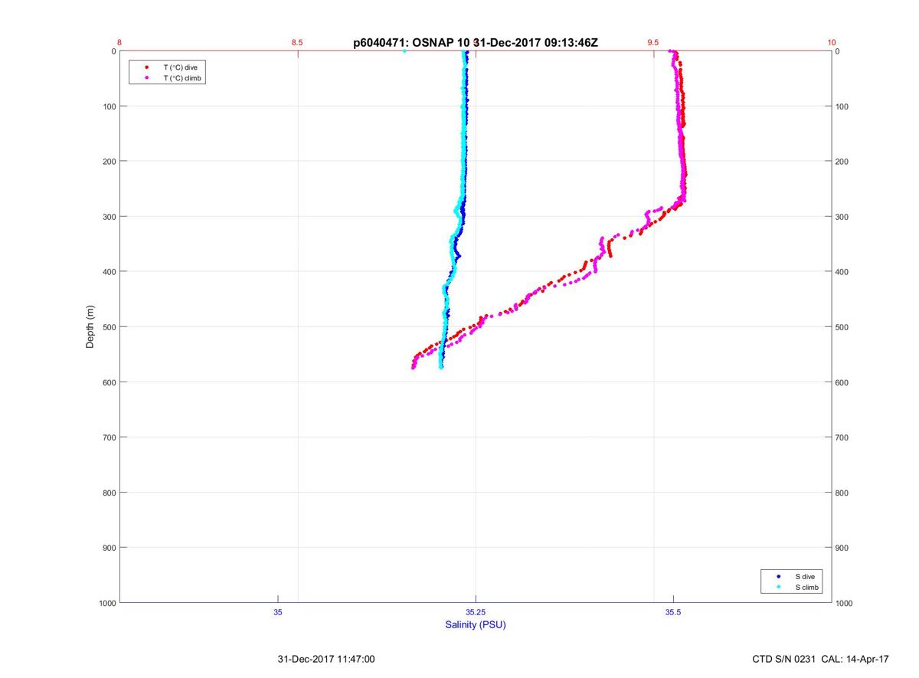This screenshot has height=678, width=919.
Task: Pick the cyan dot marker for S climb
Action: pyautogui.click(x=778, y=587)
